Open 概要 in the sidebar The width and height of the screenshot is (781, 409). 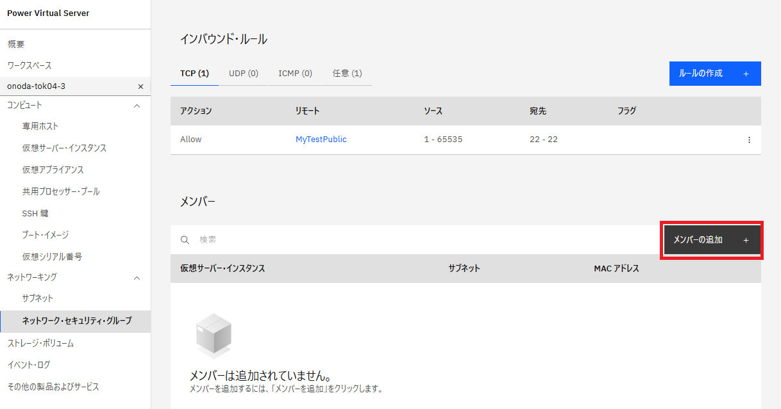click(x=16, y=44)
